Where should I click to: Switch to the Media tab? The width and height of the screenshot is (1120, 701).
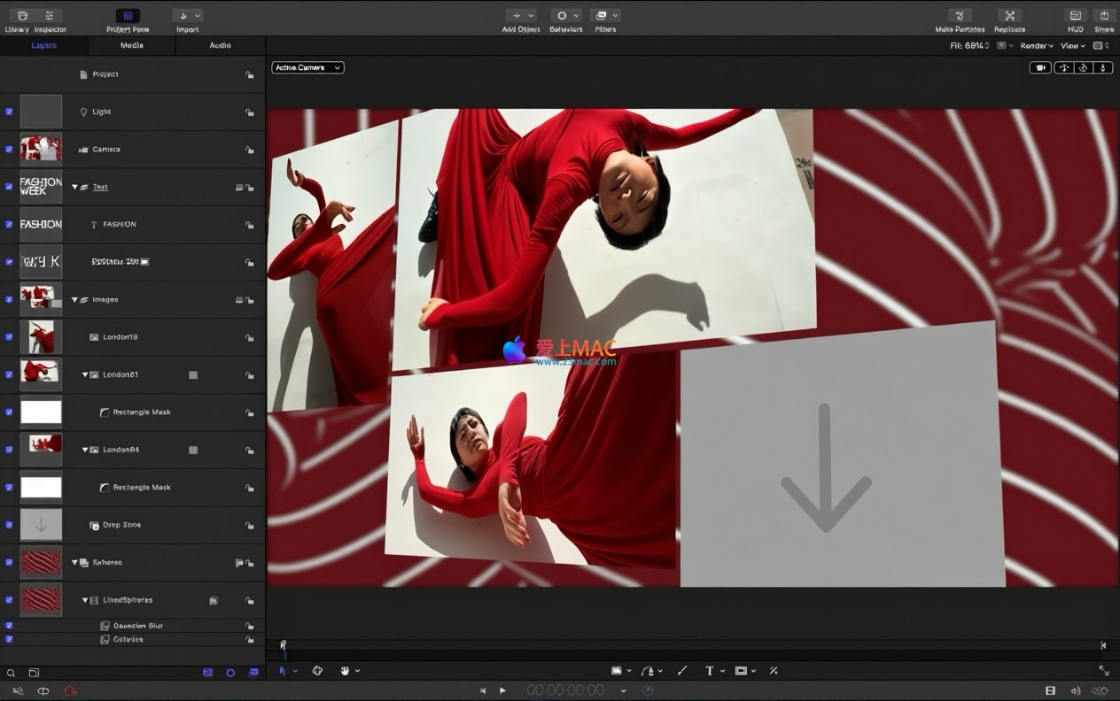132,45
